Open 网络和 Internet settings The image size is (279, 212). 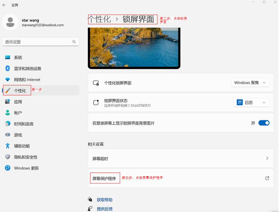pyautogui.click(x=27, y=79)
